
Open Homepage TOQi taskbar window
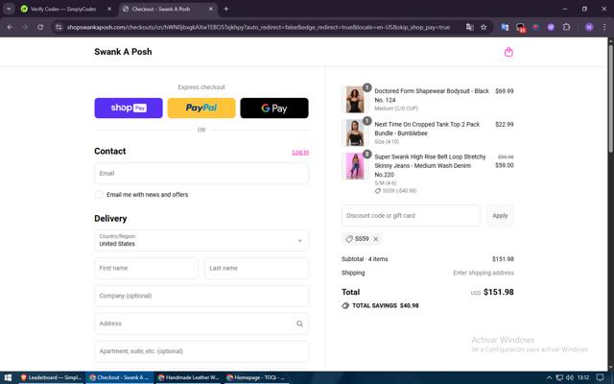tap(256, 377)
